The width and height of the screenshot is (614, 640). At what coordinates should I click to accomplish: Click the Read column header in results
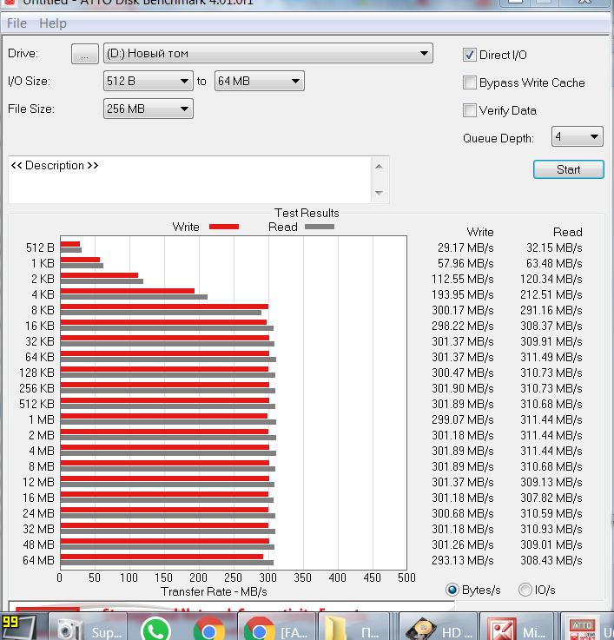tap(568, 232)
